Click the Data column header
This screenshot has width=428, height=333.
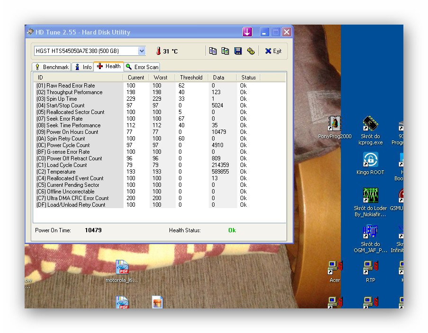tap(222, 78)
